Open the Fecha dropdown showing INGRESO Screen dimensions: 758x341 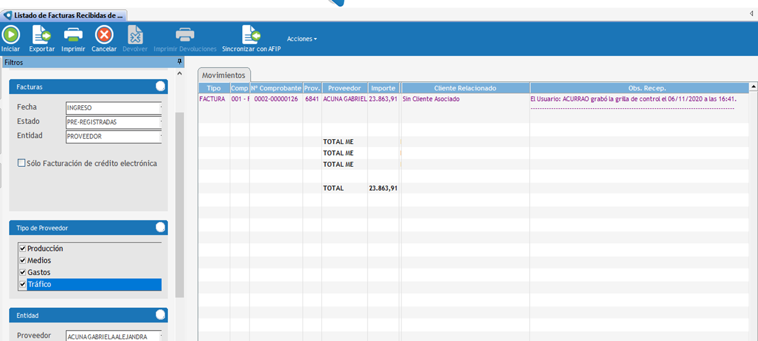[x=113, y=108]
